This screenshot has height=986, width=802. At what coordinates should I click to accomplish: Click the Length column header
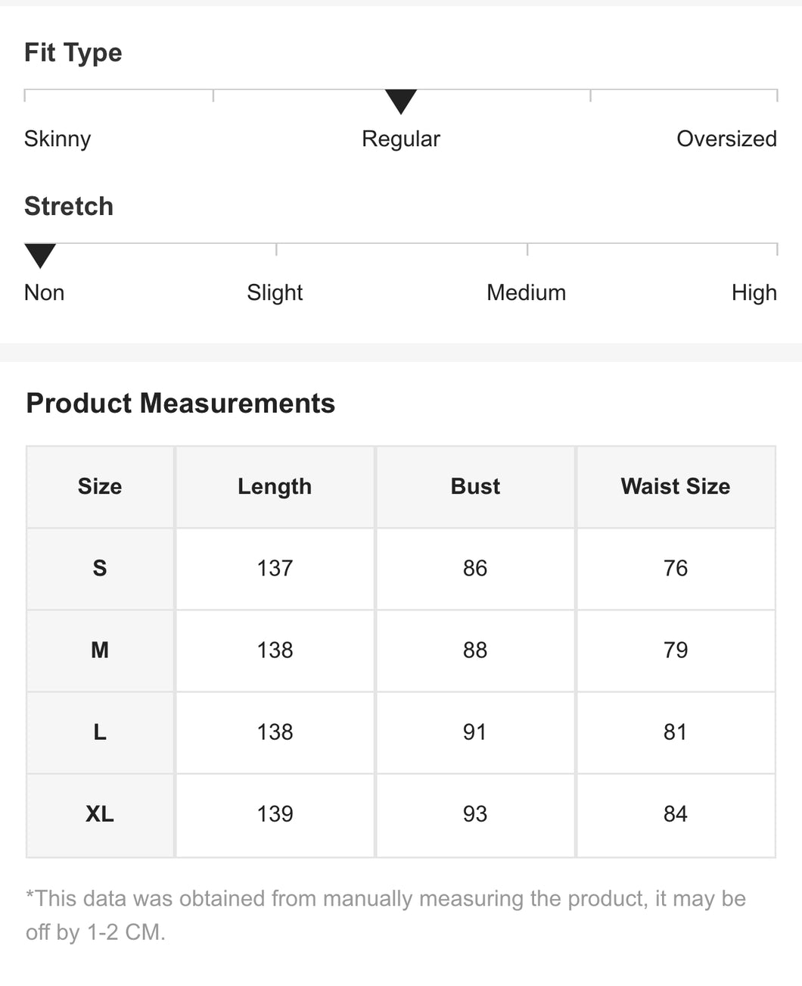[275, 486]
